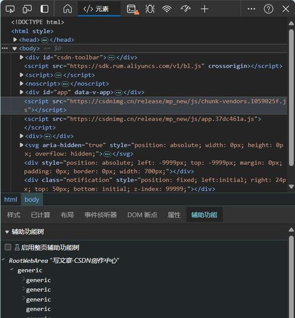Open the 属性 tab
Viewport: 295px width, 318px height.
[x=174, y=215]
